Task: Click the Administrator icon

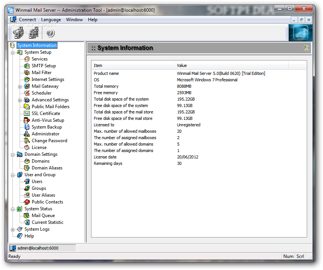Action: point(27,134)
